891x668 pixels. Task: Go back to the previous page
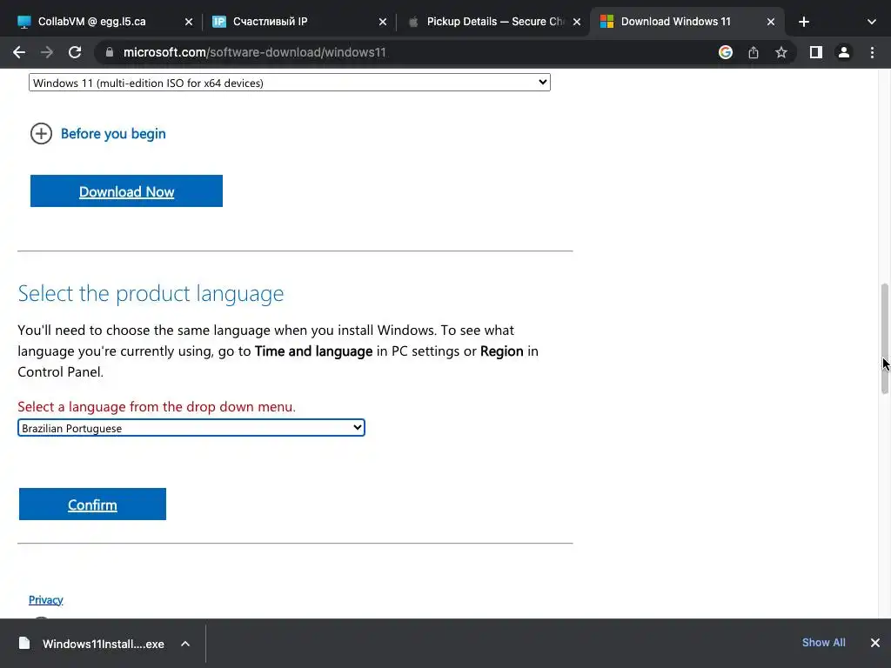[x=19, y=52]
